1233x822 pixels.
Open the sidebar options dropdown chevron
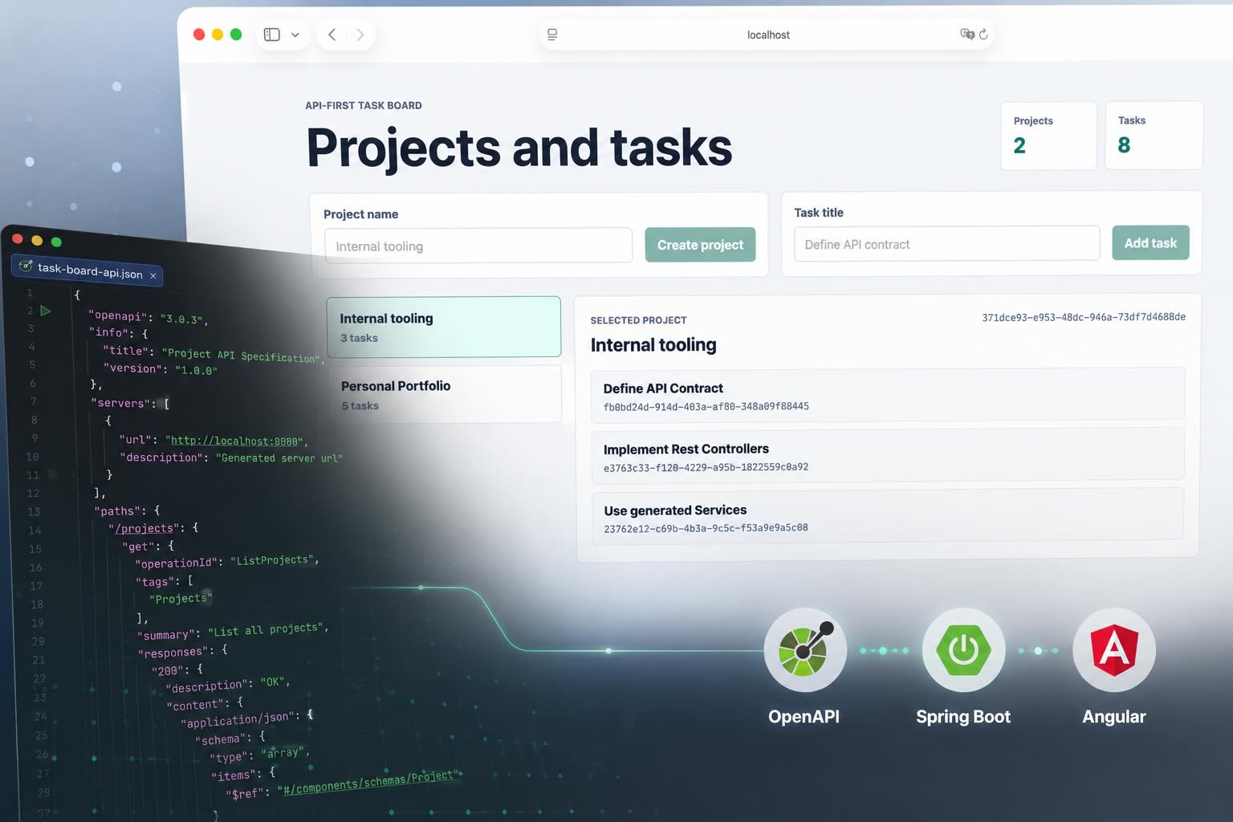(295, 35)
